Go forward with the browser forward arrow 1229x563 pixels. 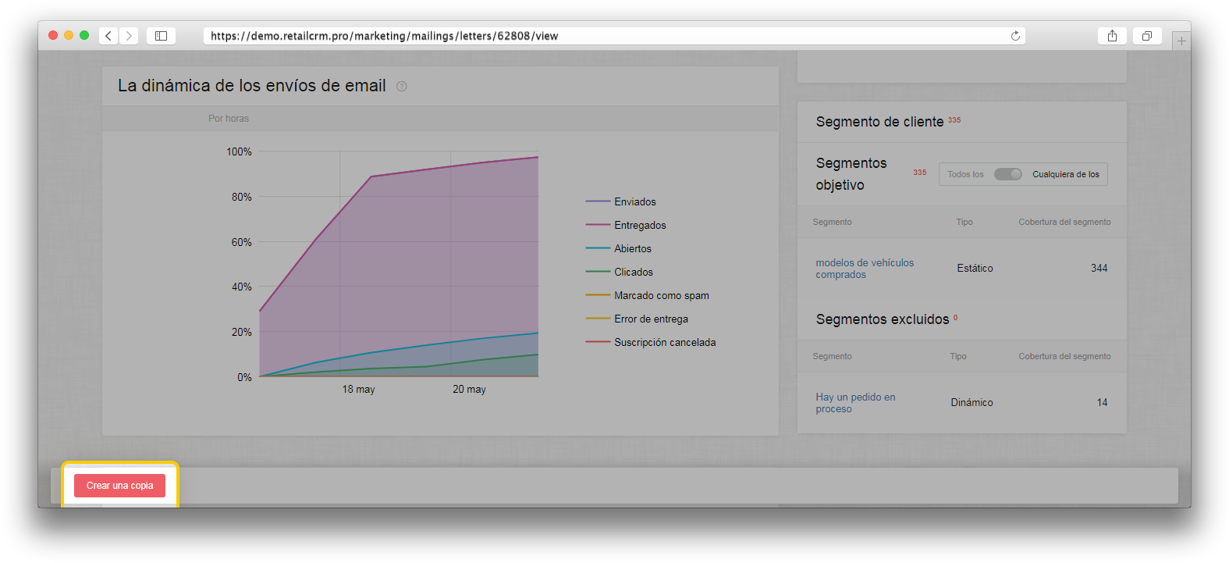130,36
